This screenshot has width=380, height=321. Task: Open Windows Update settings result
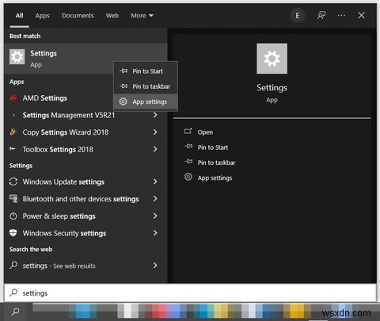[x=85, y=182]
